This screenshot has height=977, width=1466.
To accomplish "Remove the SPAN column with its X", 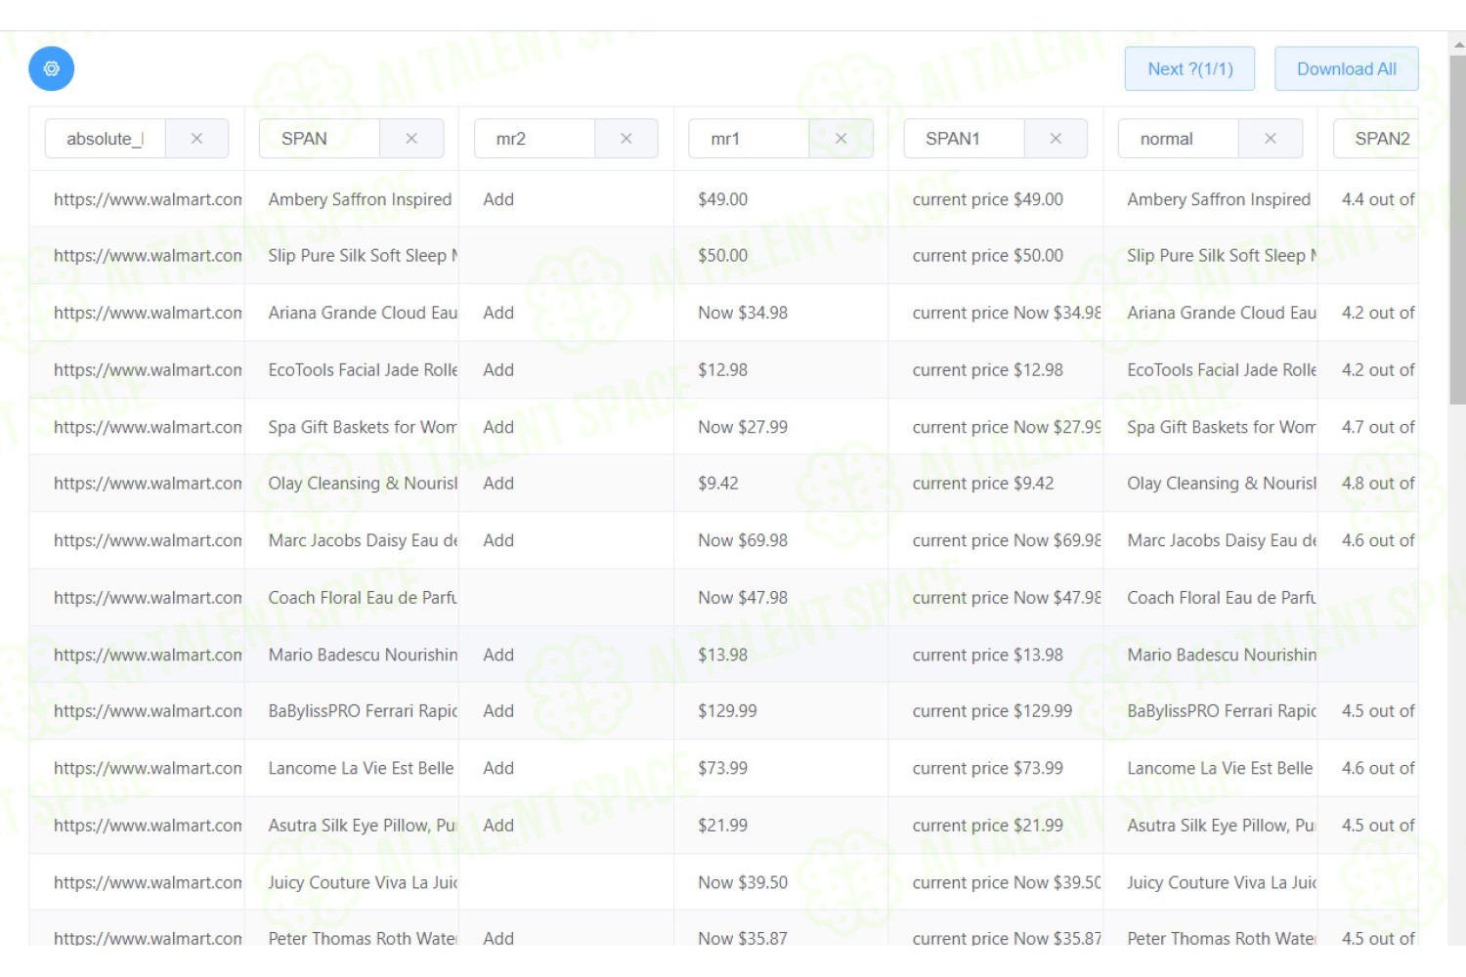I will tap(411, 139).
